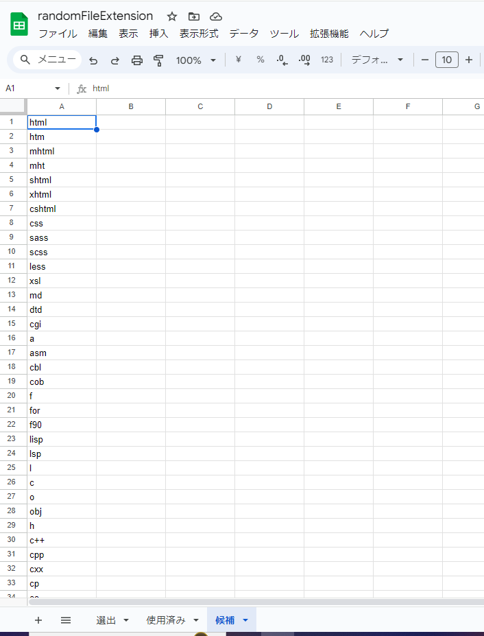This screenshot has width=484, height=636.
Task: Click the undo arrow
Action: (x=93, y=60)
